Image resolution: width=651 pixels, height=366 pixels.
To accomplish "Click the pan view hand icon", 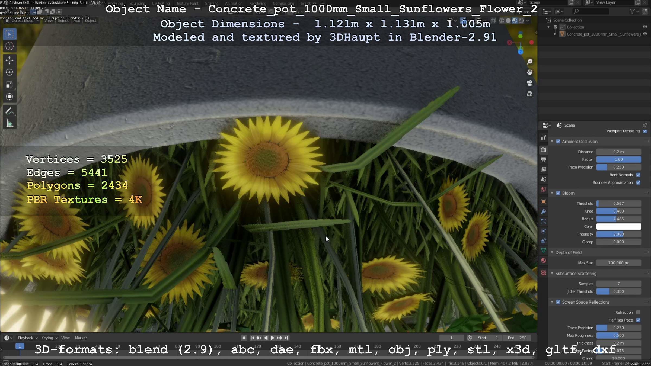I will [529, 72].
